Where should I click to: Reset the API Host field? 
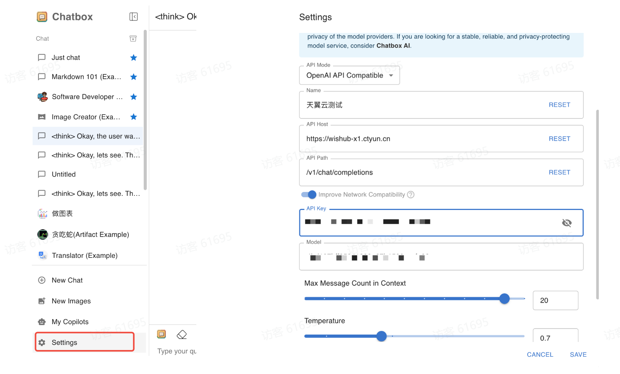560,139
